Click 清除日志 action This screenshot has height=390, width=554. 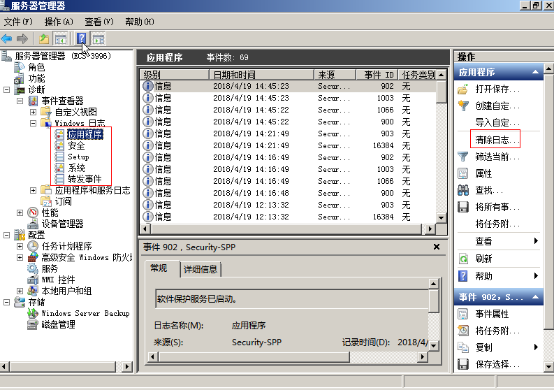point(497,140)
